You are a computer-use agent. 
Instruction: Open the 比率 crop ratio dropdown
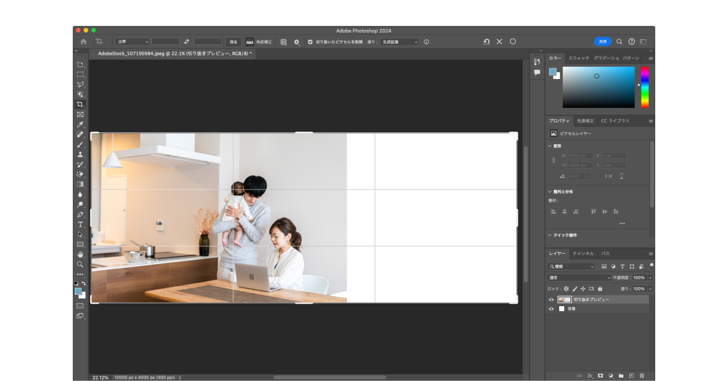[132, 42]
